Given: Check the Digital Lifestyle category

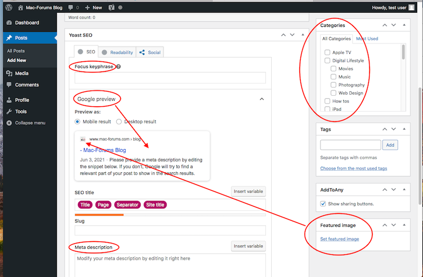Looking at the screenshot, I should click(x=327, y=60).
